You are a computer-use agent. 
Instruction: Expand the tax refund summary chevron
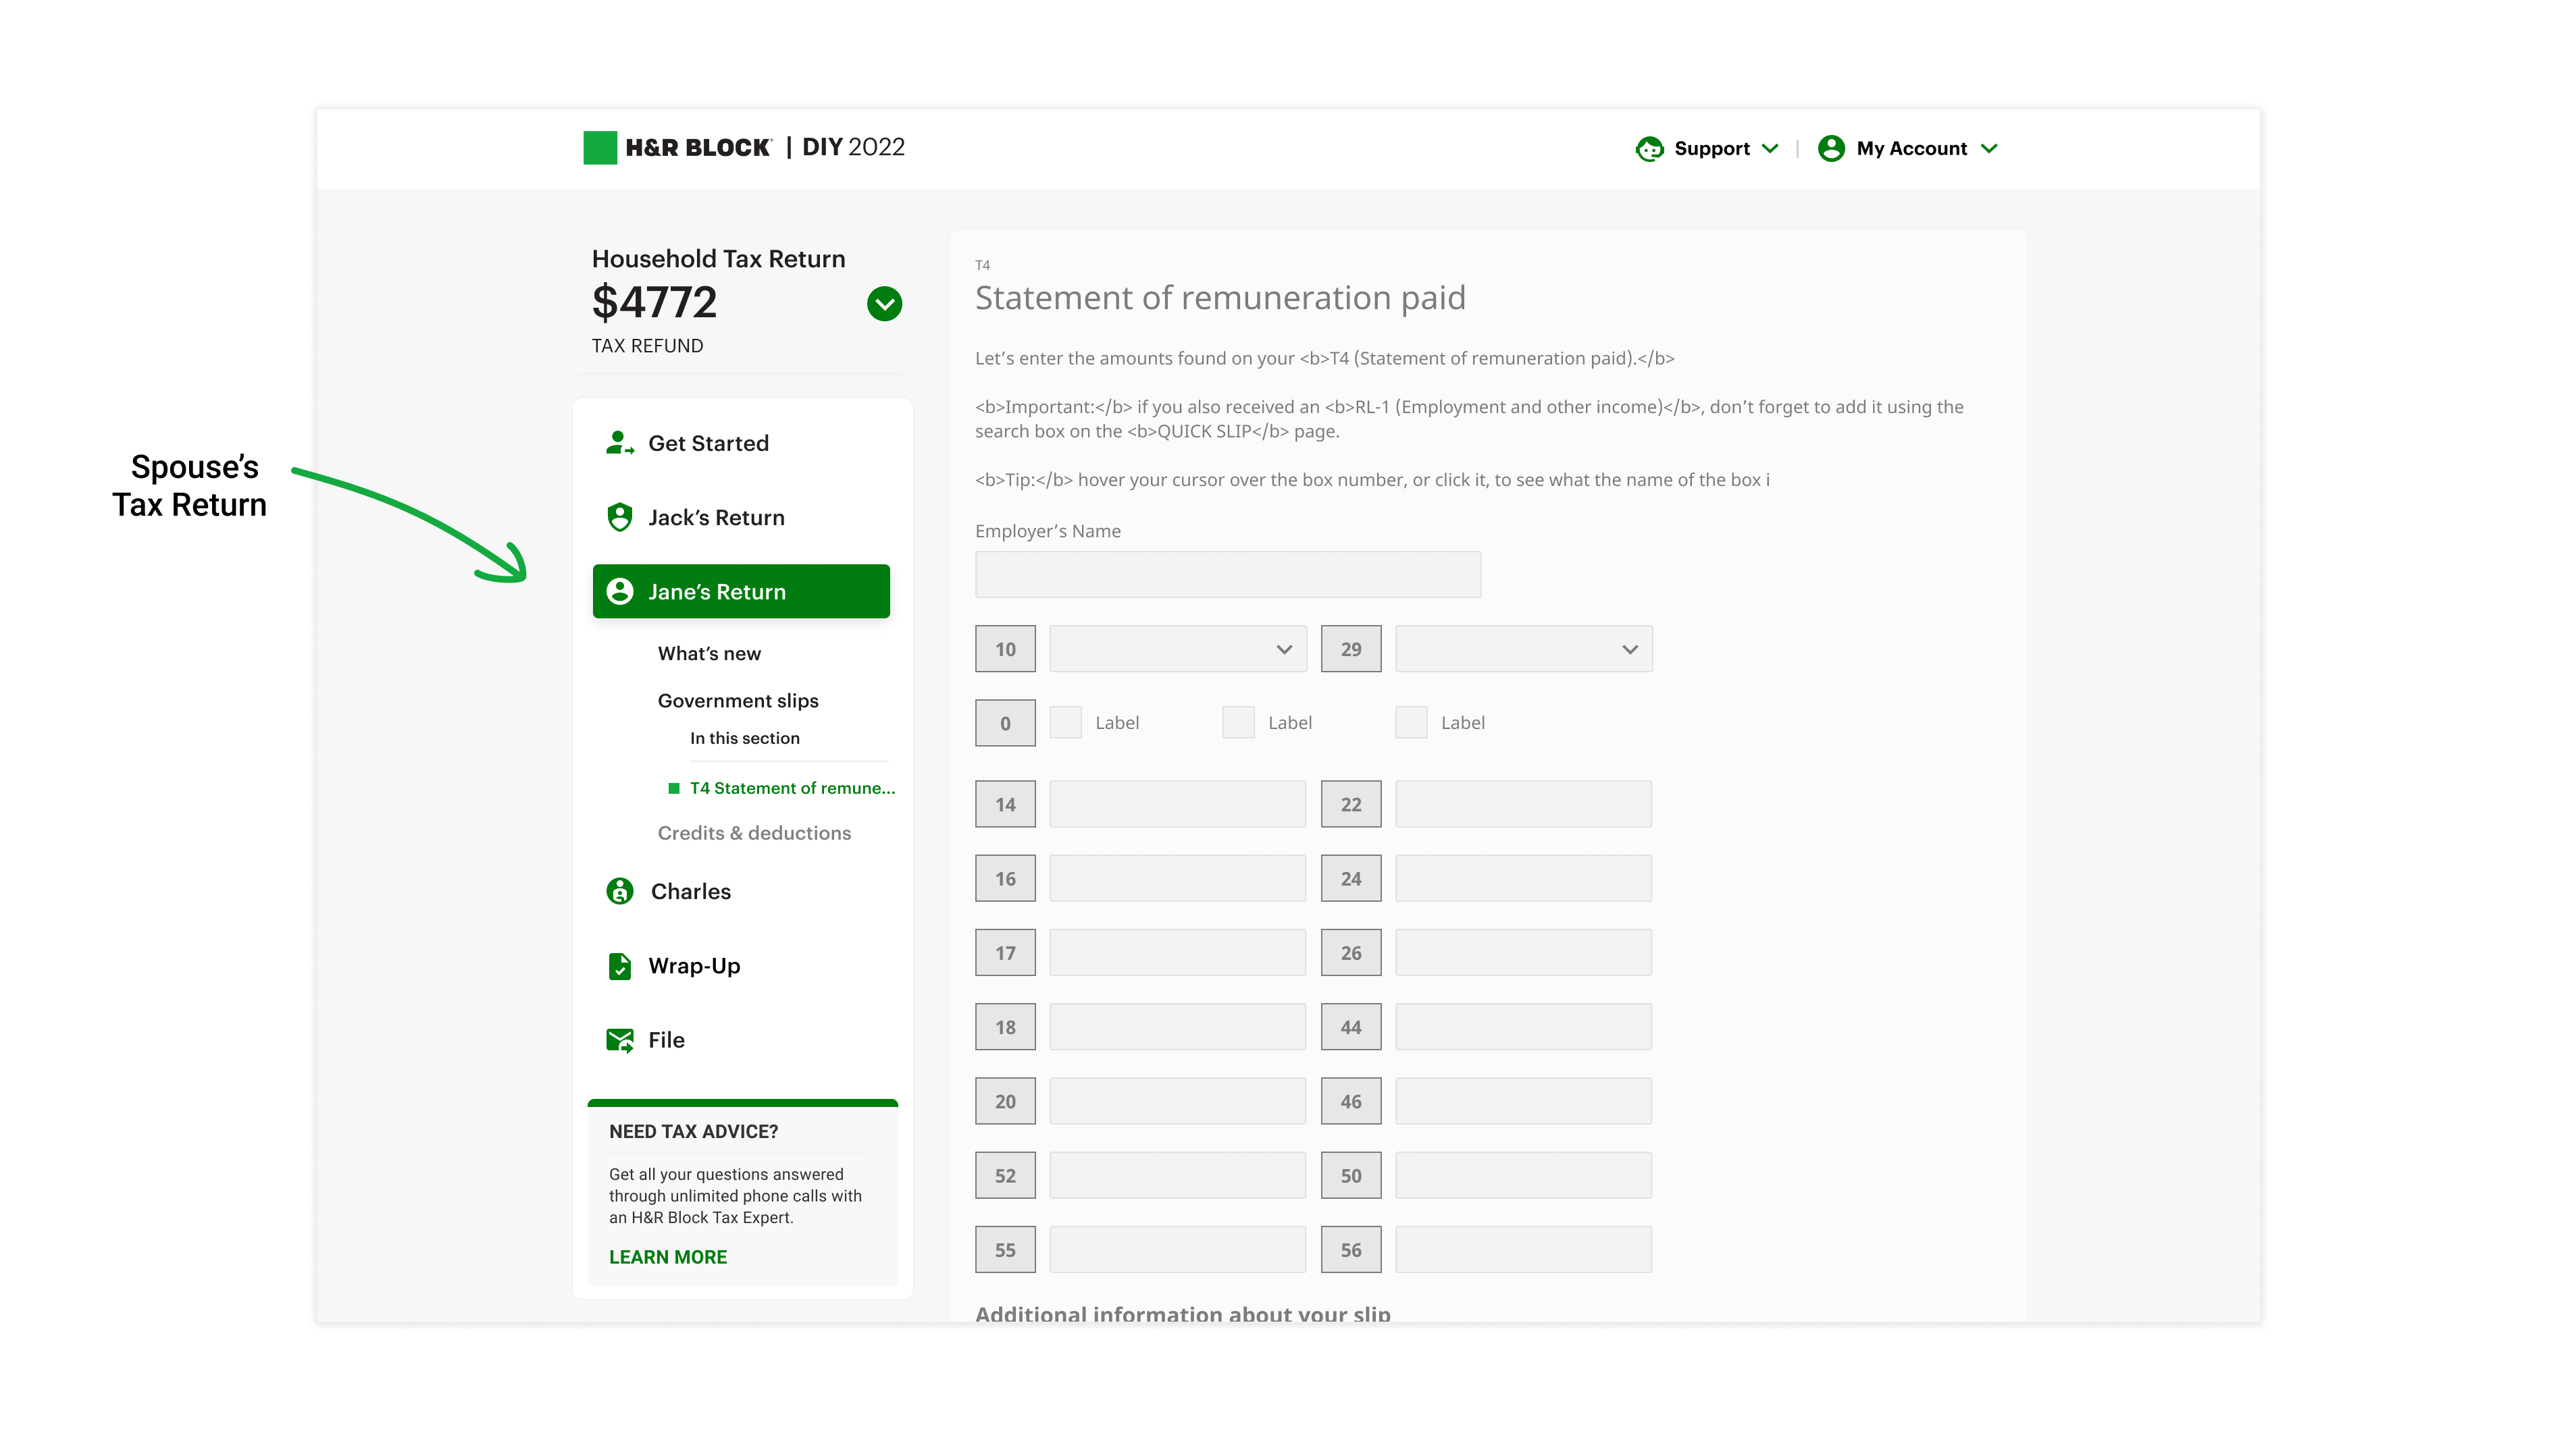click(x=884, y=304)
